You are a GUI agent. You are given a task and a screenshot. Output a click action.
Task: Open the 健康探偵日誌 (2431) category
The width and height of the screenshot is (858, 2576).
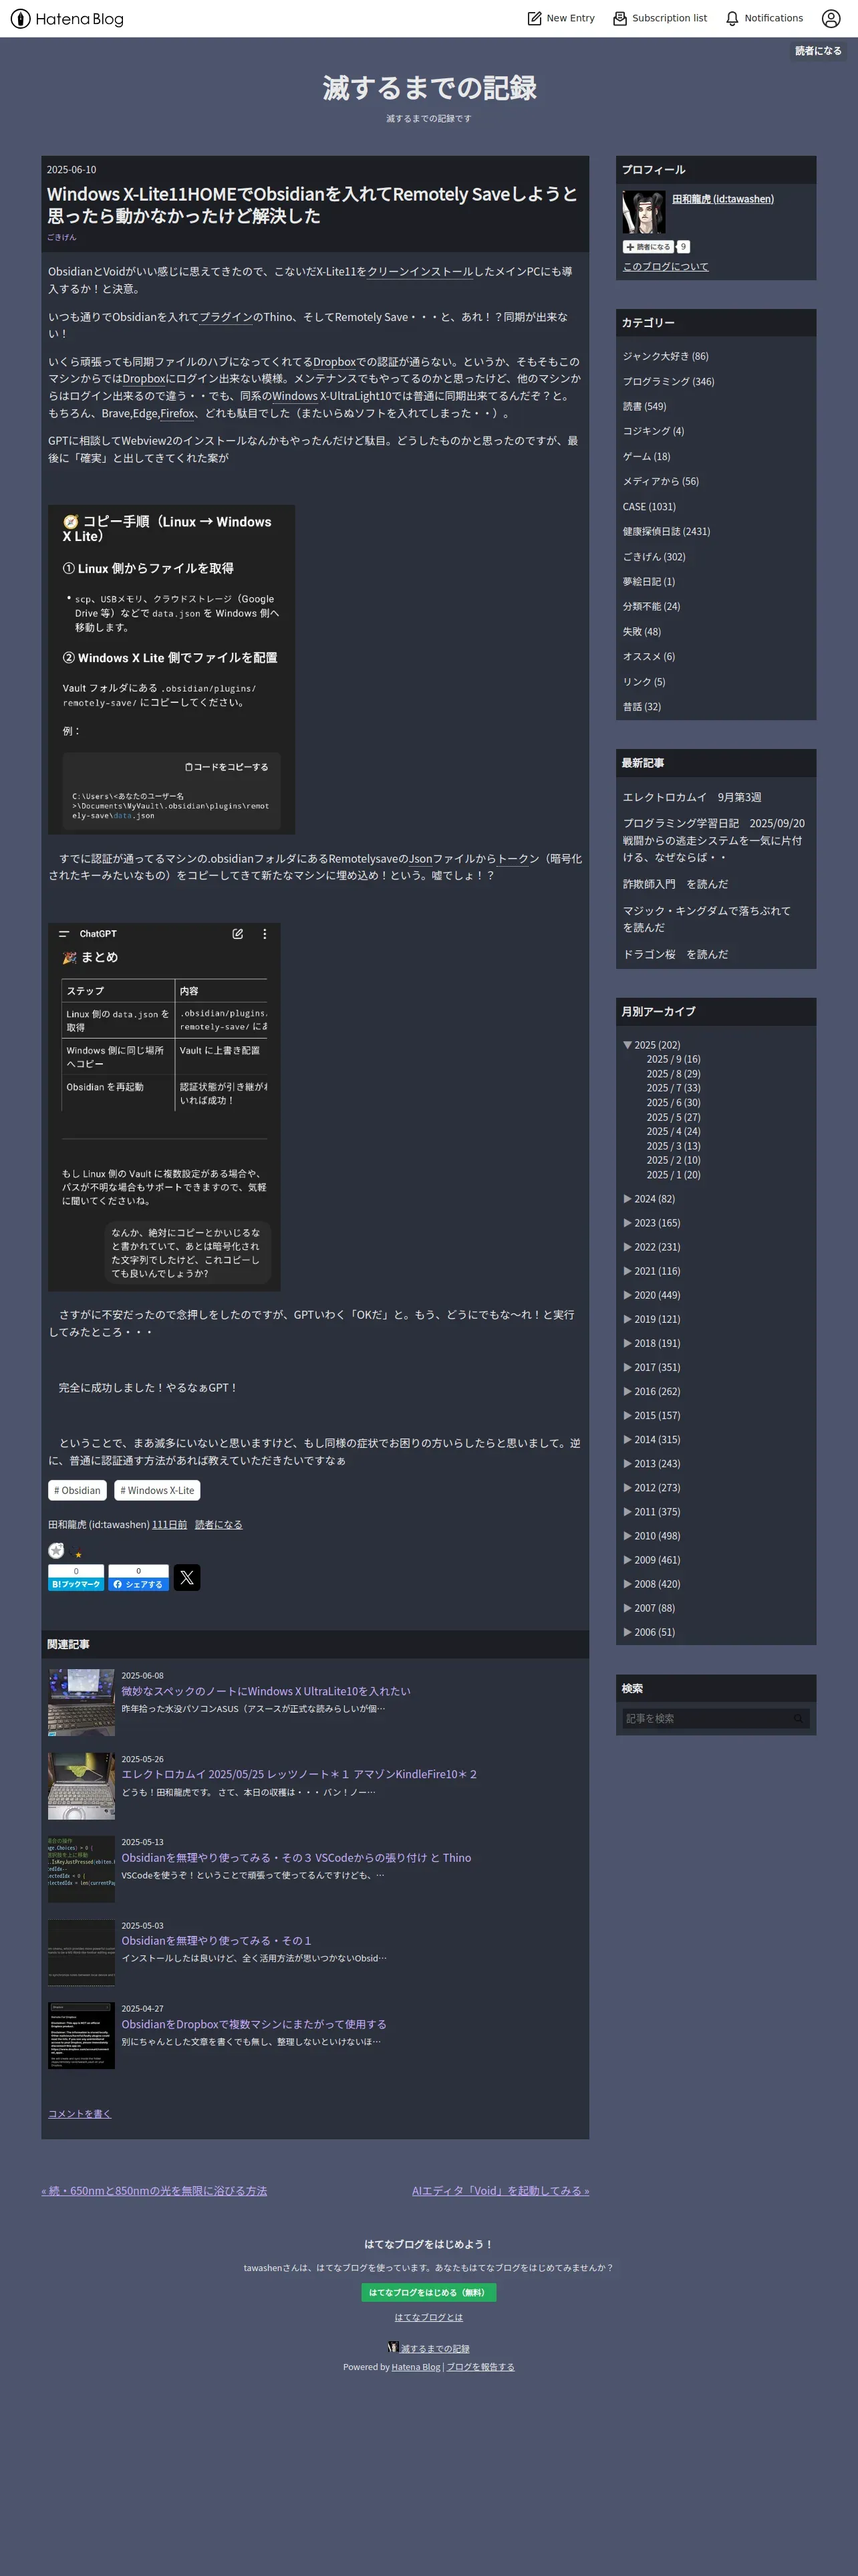(666, 531)
